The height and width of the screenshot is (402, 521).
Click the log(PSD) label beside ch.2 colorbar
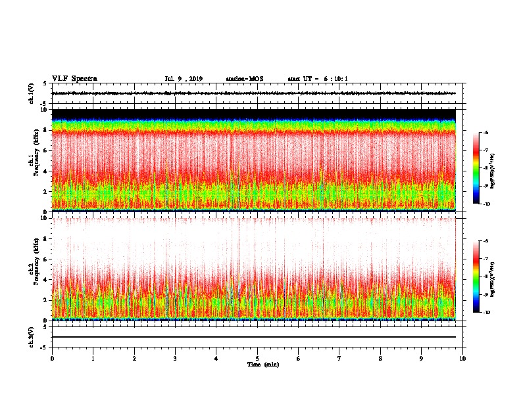tap(493, 279)
